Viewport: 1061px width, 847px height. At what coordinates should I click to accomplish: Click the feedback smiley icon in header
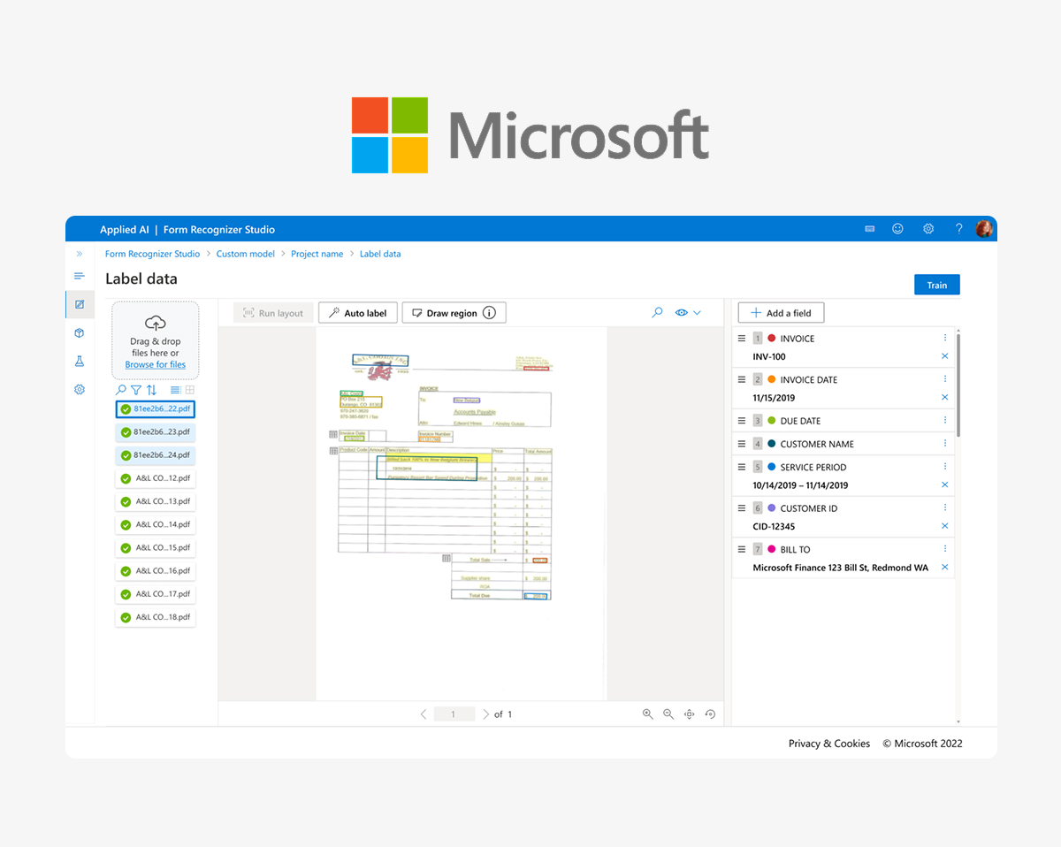point(897,229)
